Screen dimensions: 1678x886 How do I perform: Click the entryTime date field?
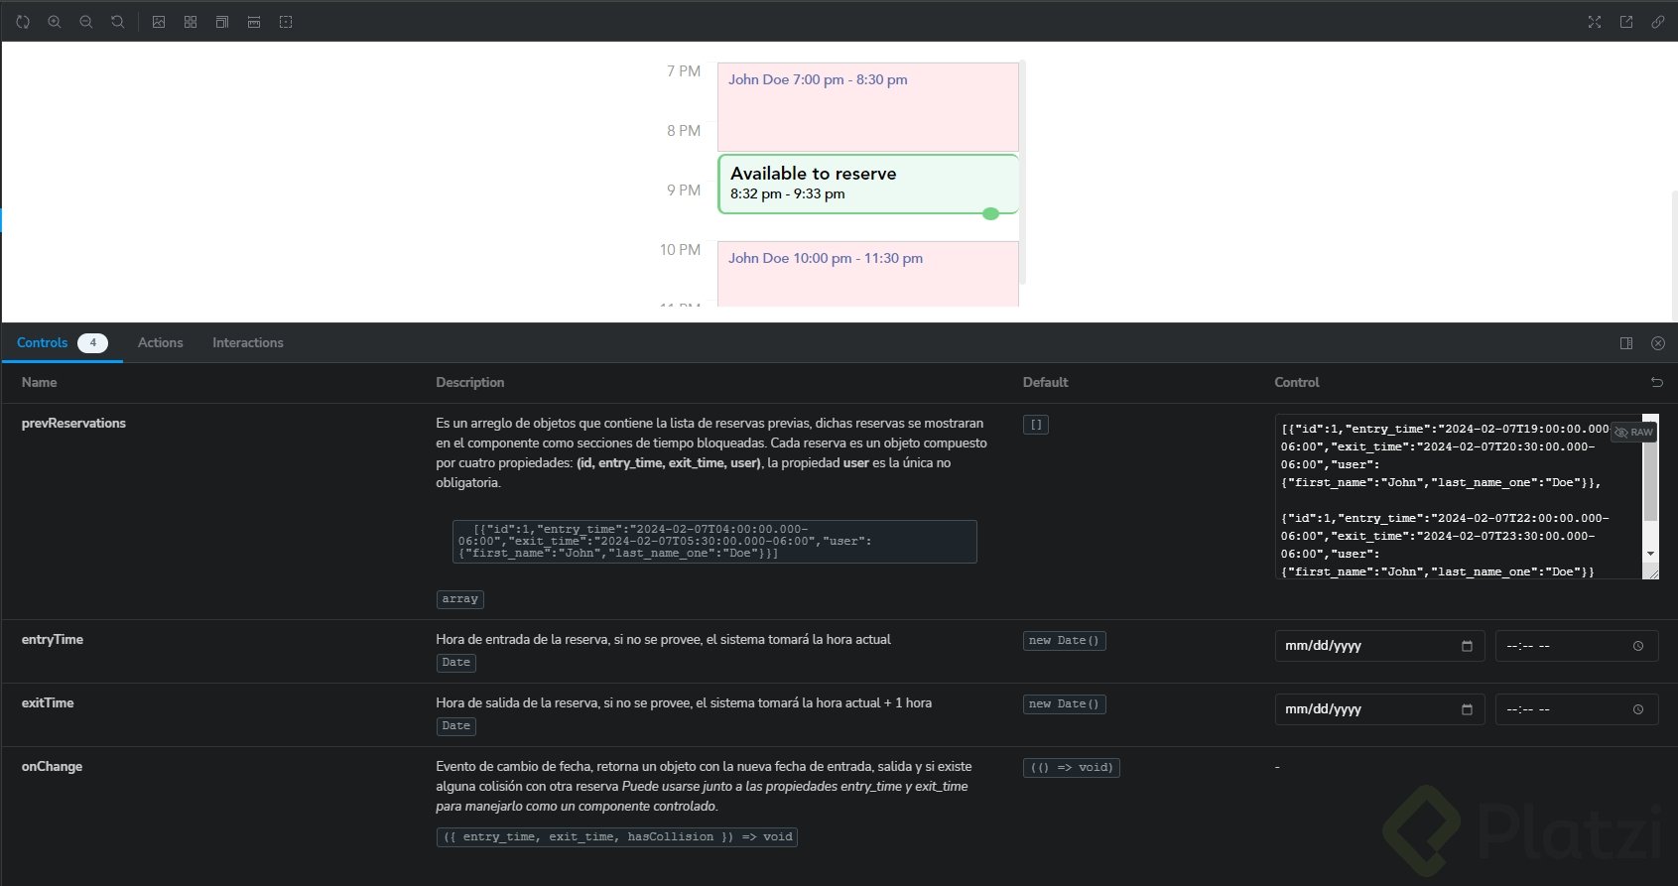pos(1379,646)
